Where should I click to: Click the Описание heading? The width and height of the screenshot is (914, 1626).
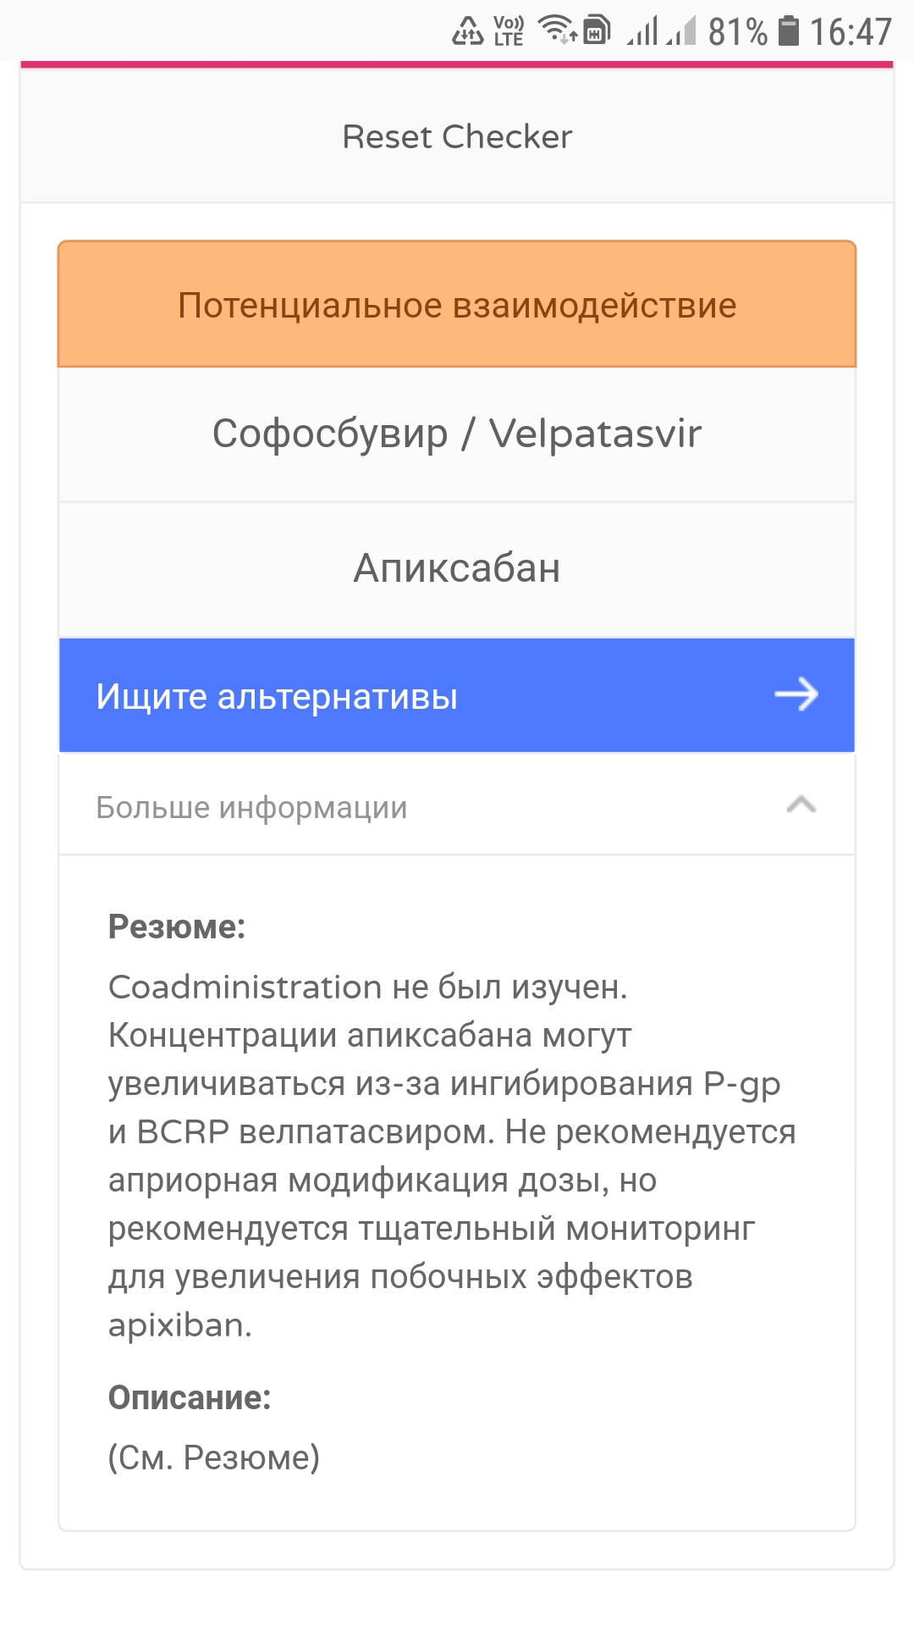190,1397
